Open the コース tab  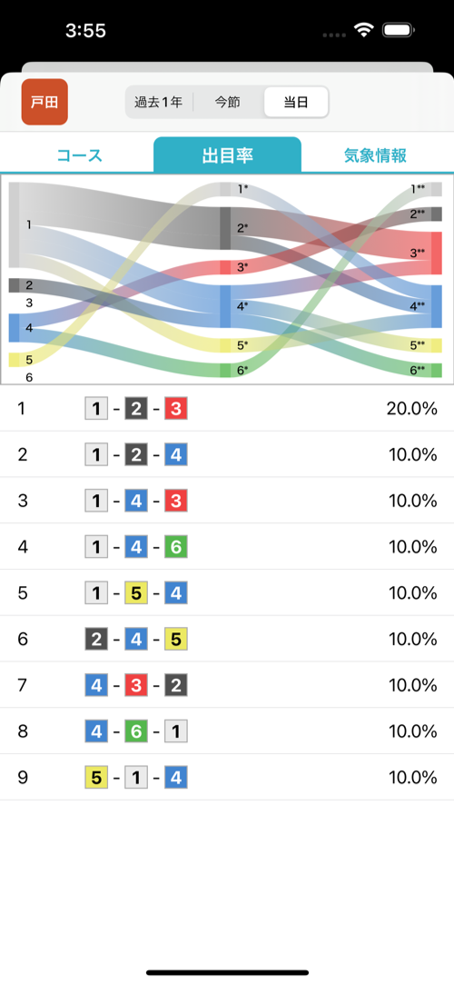tap(79, 155)
